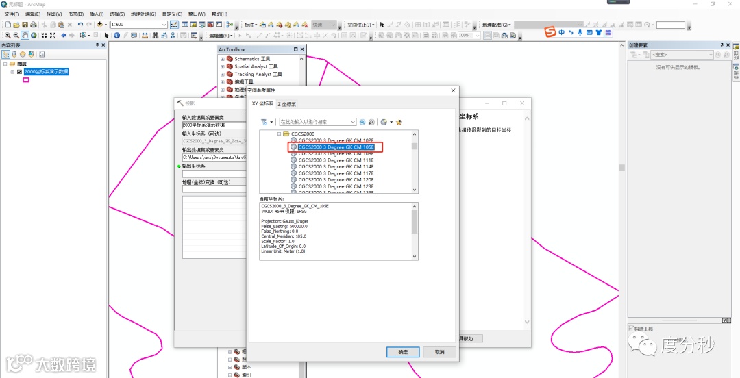Open the 地理处理(G) menu
Screen dimensions: 740x378
[143, 14]
